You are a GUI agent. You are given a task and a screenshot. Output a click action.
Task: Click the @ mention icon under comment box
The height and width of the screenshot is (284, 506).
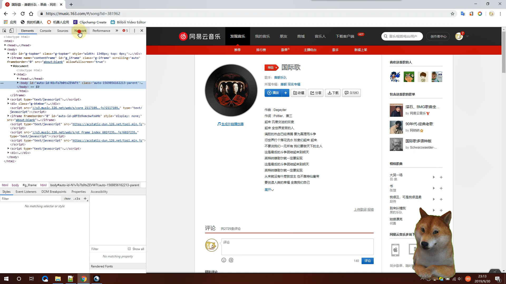231,260
